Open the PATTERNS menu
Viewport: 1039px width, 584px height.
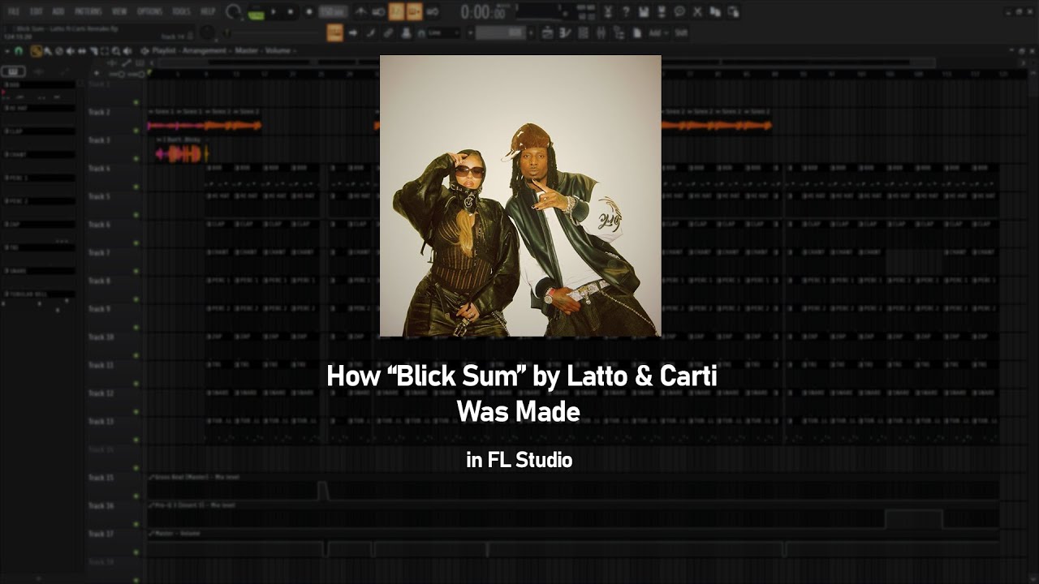coord(88,11)
